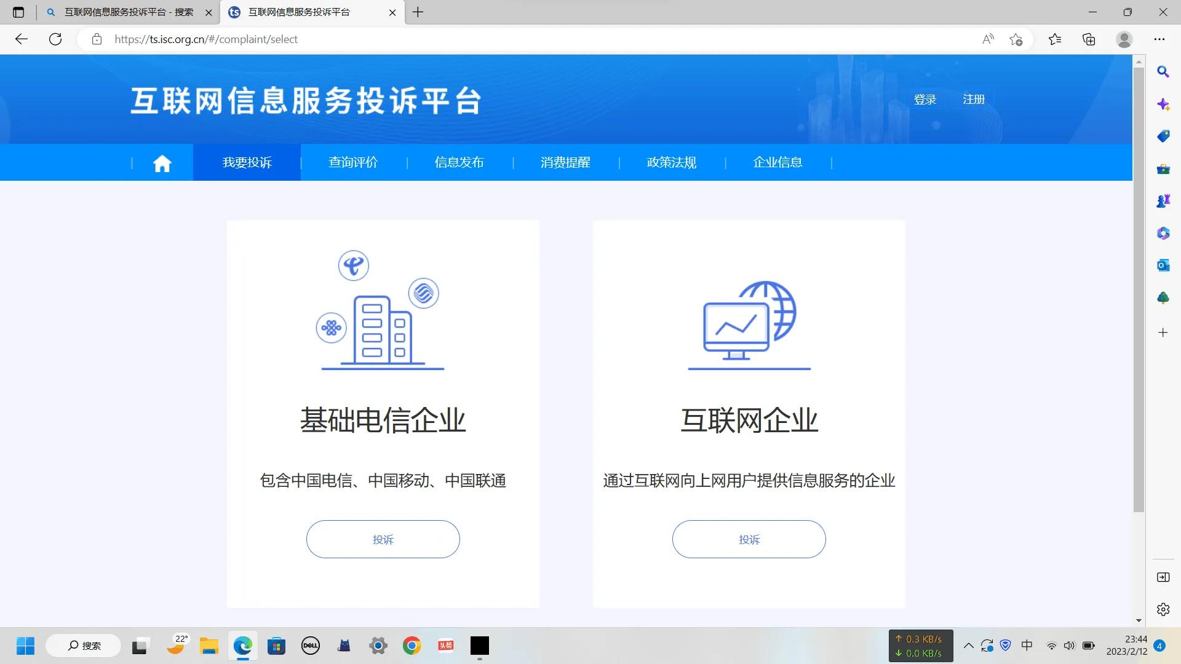
Task: Click the favorites star in address bar
Action: click(x=1016, y=39)
